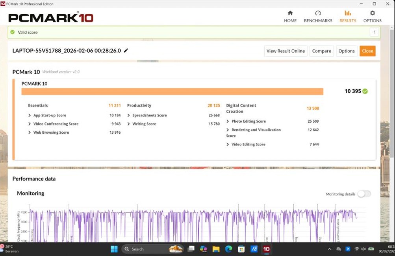Open Microsoft Store from taskbar
395x256 pixels.
241,249
